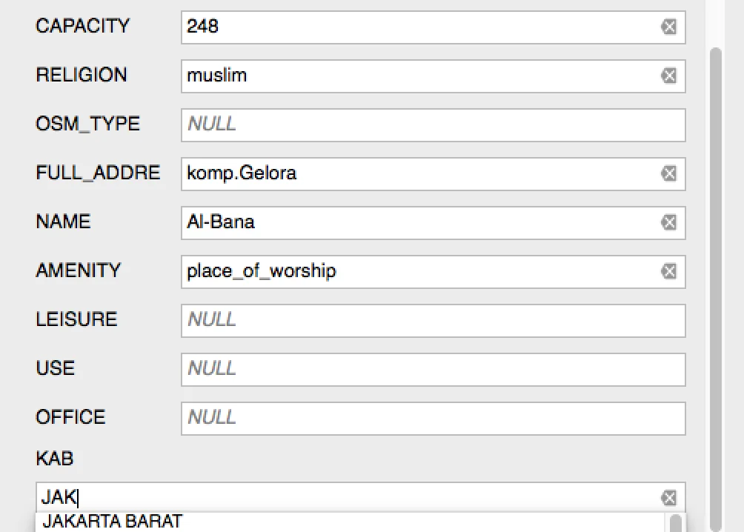The width and height of the screenshot is (744, 532).
Task: Clear the RELIGION field value
Action: coord(668,76)
